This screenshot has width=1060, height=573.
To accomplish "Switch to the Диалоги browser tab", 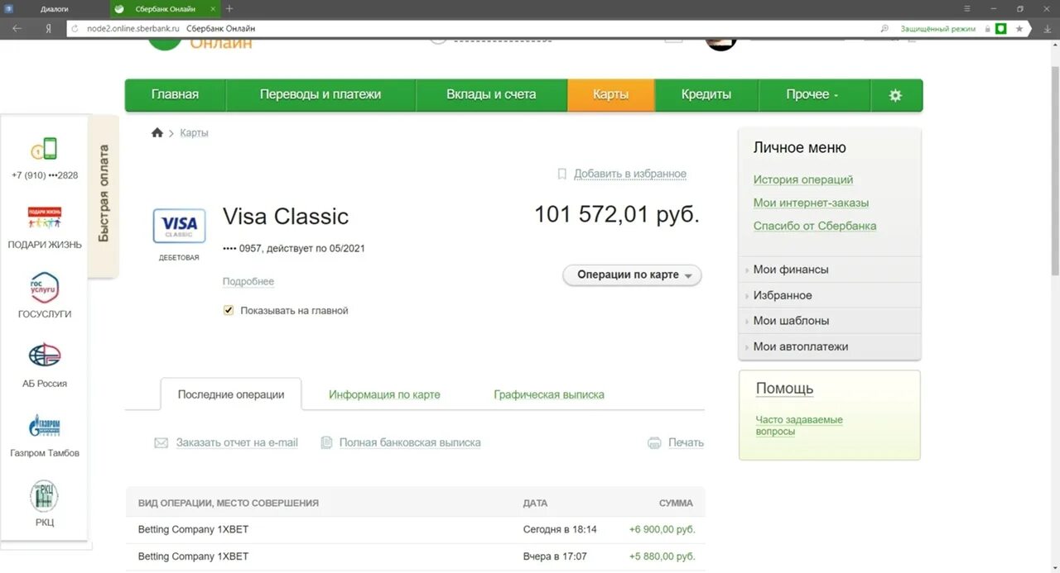I will coord(55,8).
